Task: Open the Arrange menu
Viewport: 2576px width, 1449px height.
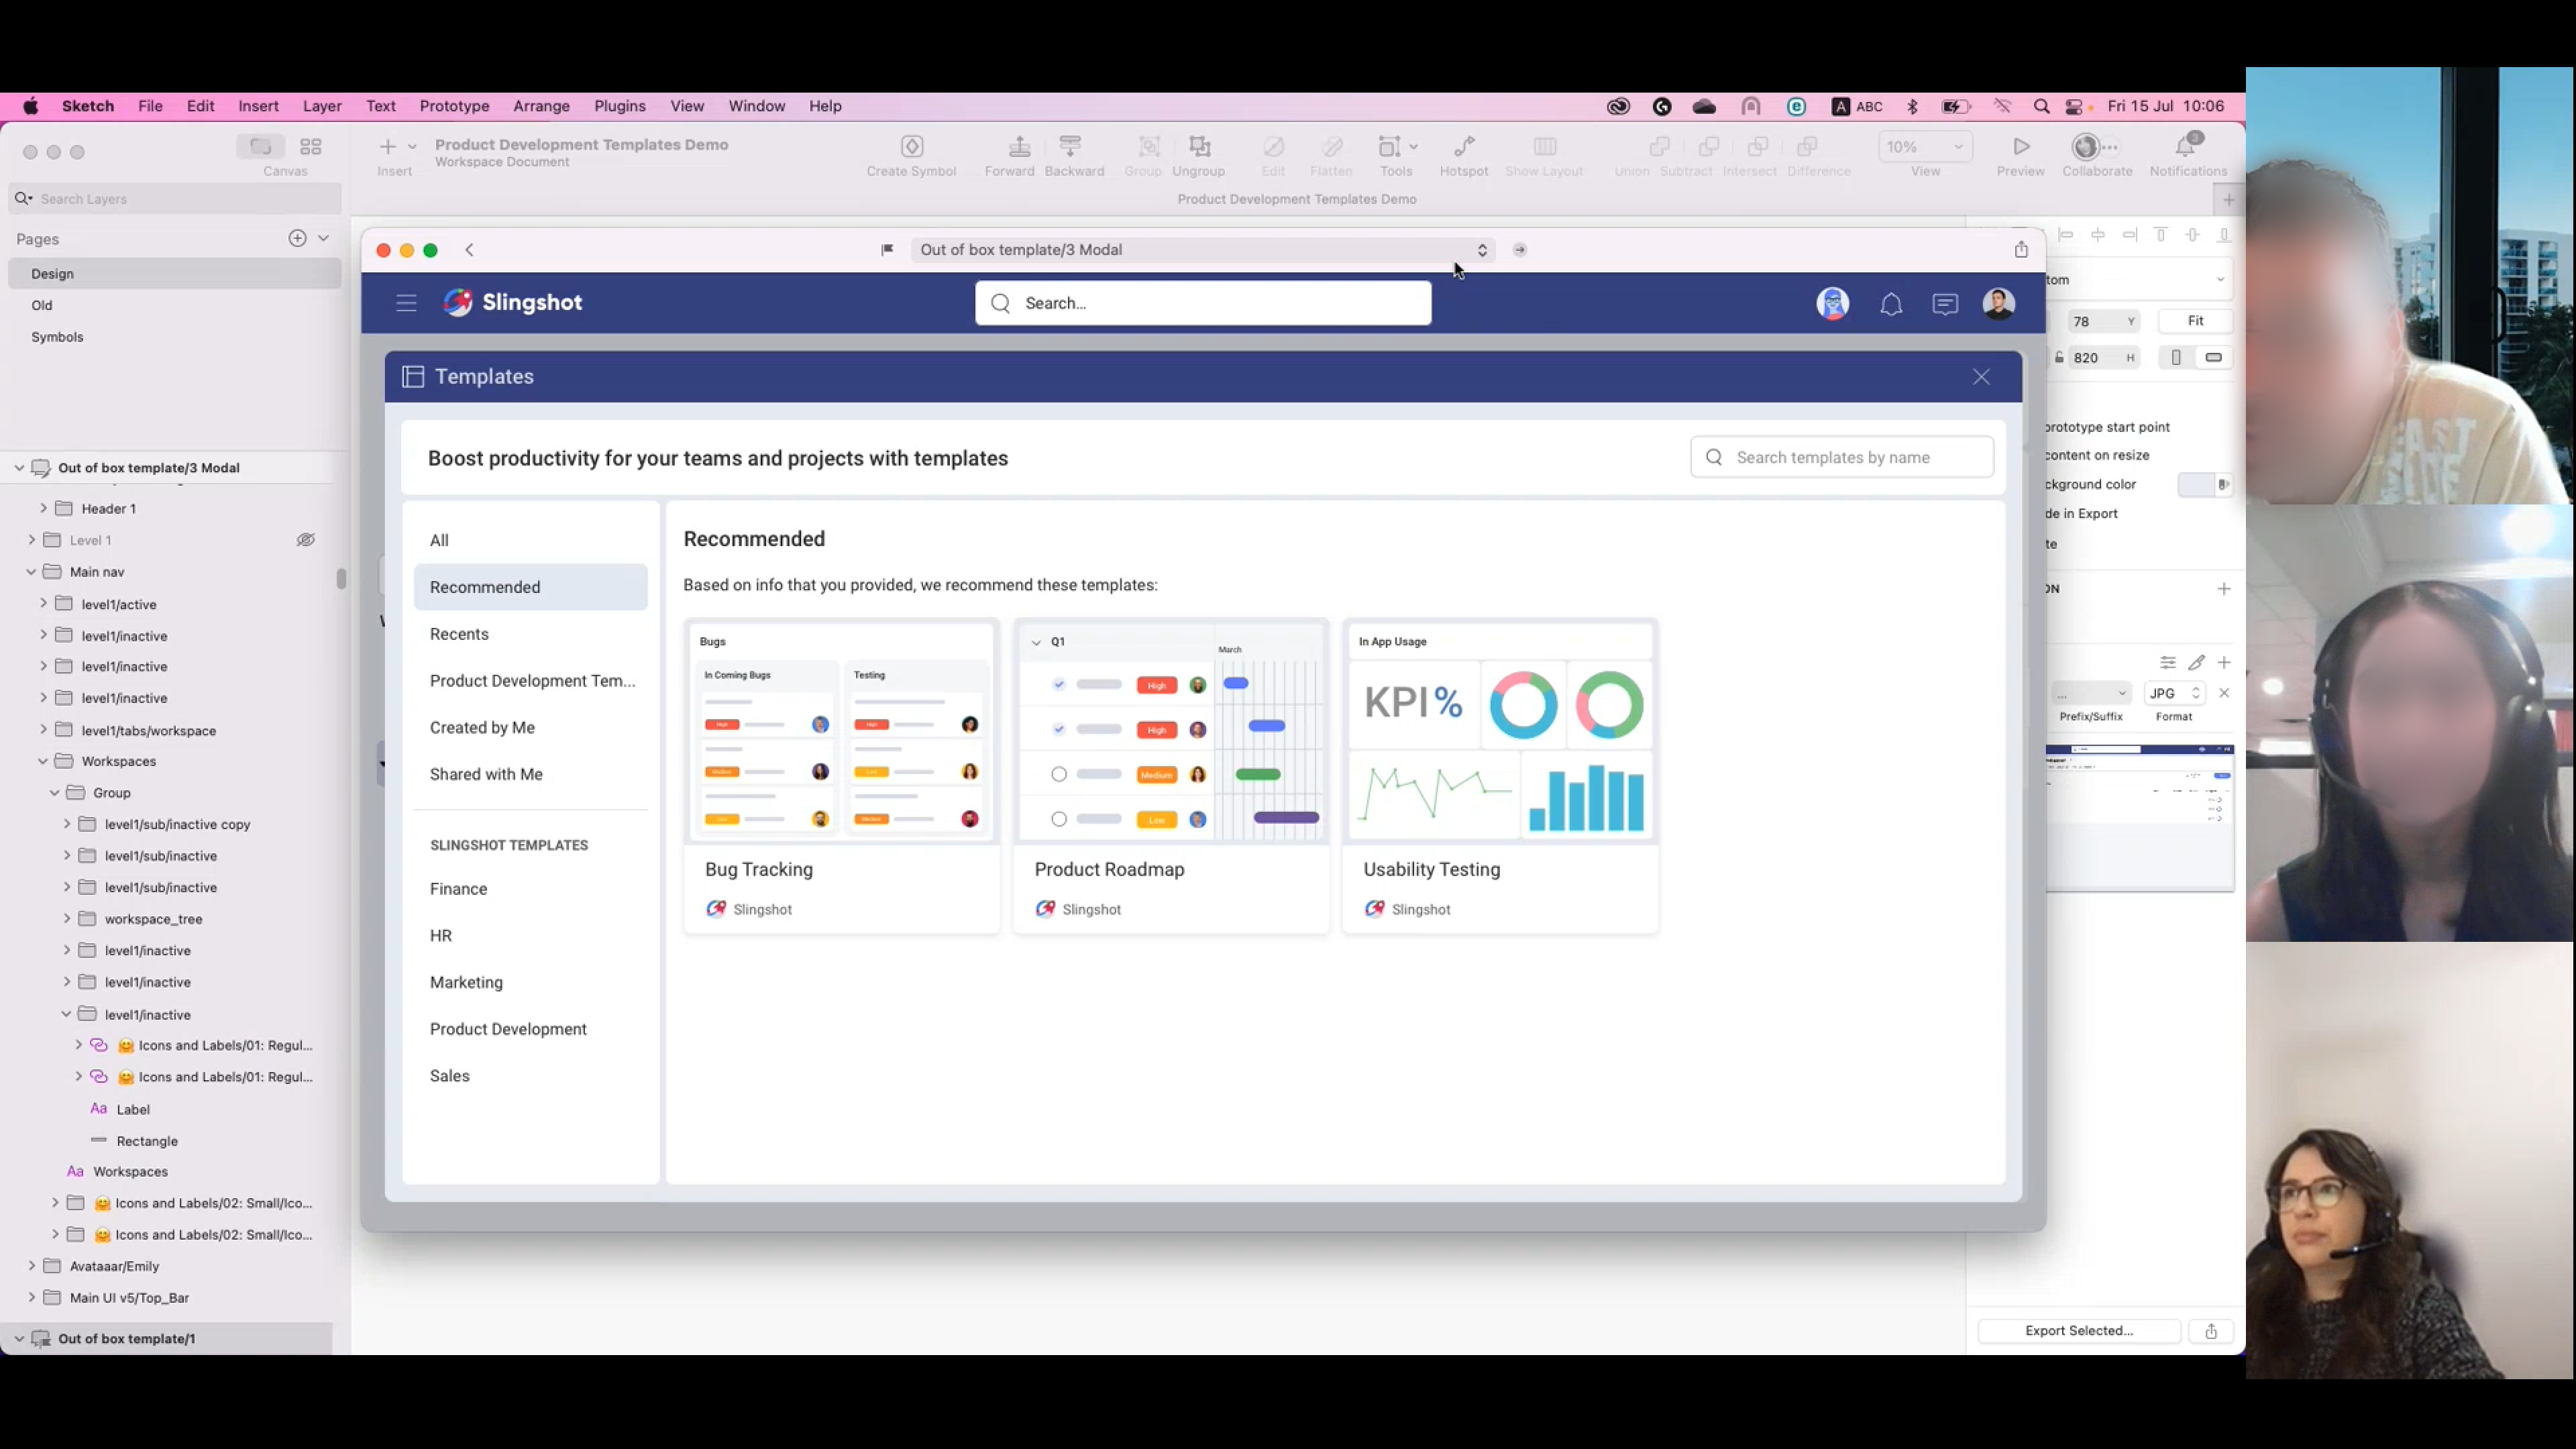Action: point(541,106)
